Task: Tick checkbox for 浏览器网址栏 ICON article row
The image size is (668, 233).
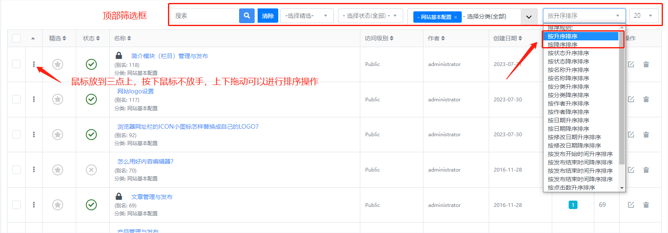Action: click(x=16, y=134)
